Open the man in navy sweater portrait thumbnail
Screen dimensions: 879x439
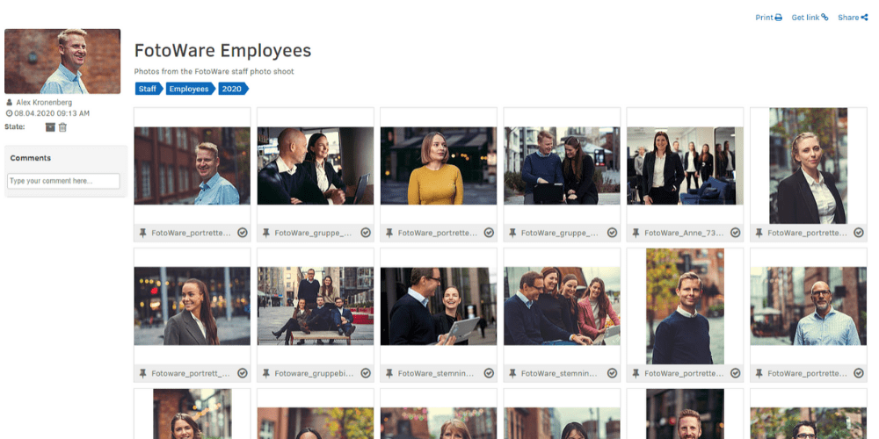685,306
